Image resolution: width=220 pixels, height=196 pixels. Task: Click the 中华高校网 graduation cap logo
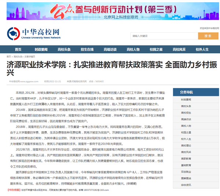14,33
